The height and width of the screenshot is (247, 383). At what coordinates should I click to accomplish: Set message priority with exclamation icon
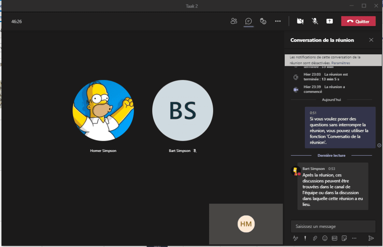click(x=305, y=238)
